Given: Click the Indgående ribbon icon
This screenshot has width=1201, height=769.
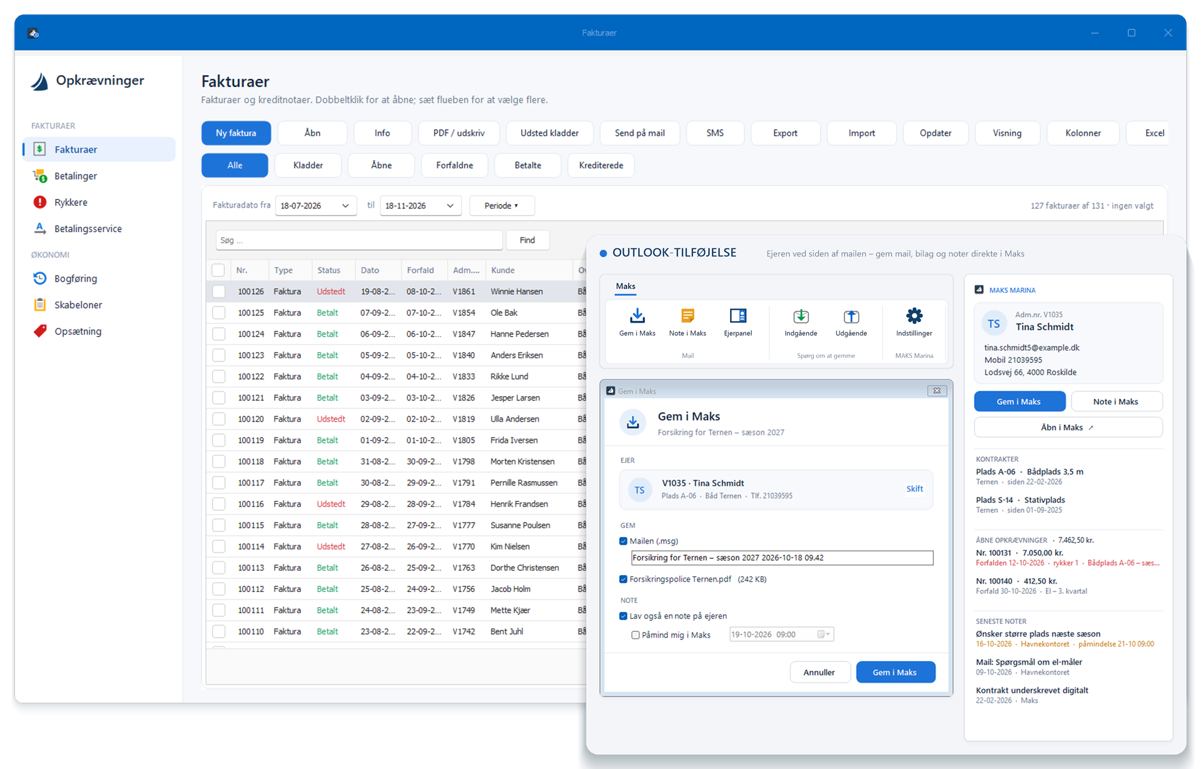Looking at the screenshot, I should [801, 316].
